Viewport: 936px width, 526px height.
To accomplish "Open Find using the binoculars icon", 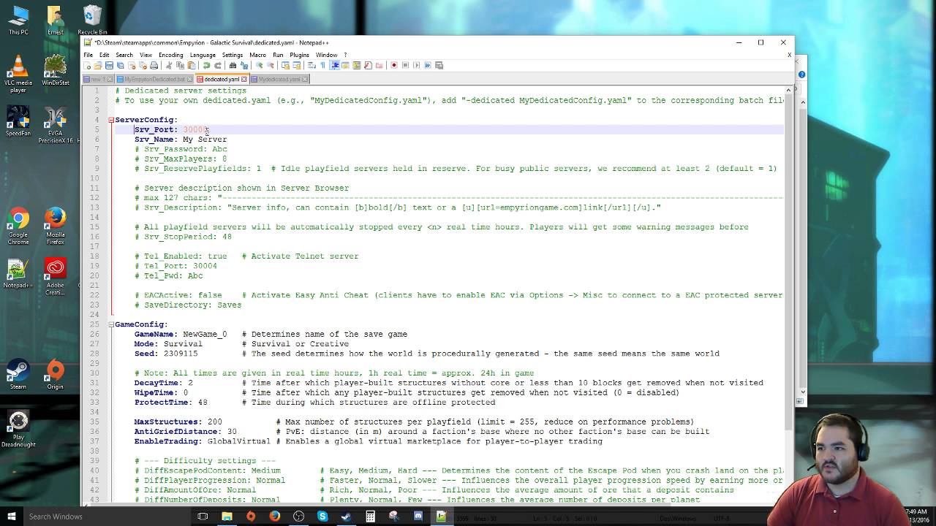I will [x=233, y=65].
